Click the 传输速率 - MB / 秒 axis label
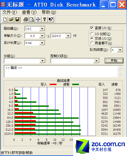The image size is (127, 156). [x=50, y=143]
